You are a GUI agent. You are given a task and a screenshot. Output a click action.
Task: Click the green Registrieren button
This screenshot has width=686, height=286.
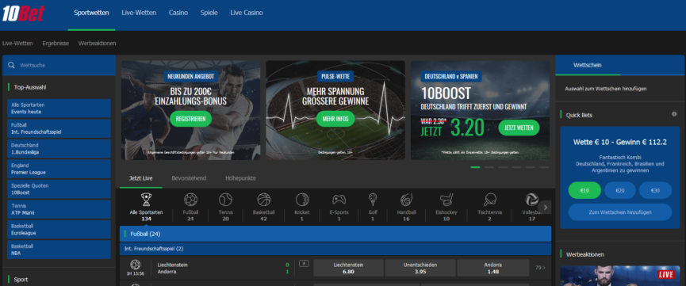tap(191, 119)
